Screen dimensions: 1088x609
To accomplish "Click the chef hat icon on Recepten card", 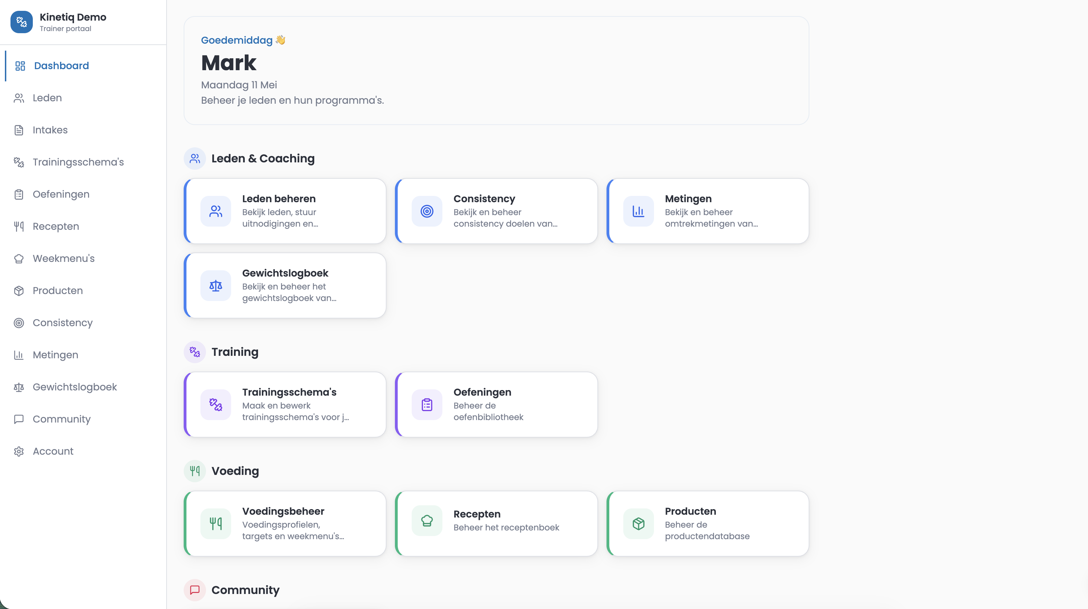I will (x=427, y=521).
